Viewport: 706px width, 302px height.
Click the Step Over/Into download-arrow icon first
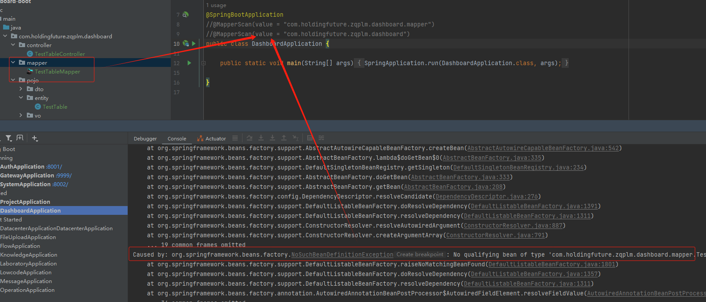tap(261, 138)
